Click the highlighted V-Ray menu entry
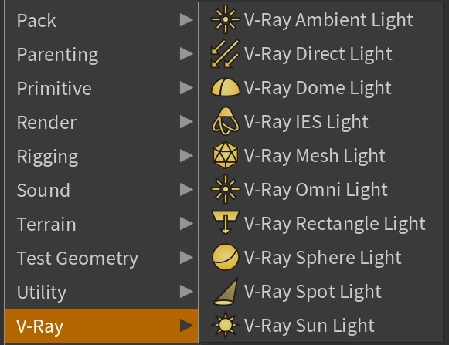449x345 pixels. (101, 326)
